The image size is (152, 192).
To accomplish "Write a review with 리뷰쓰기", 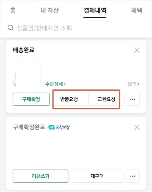I will click(40, 176).
